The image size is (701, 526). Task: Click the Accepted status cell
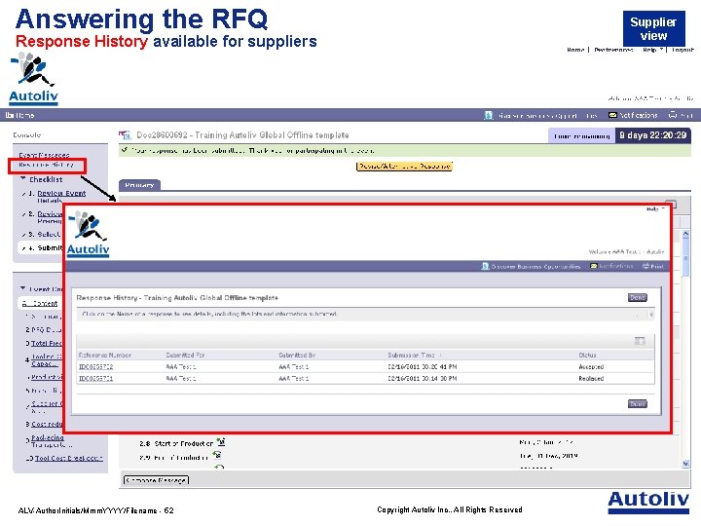pyautogui.click(x=591, y=367)
